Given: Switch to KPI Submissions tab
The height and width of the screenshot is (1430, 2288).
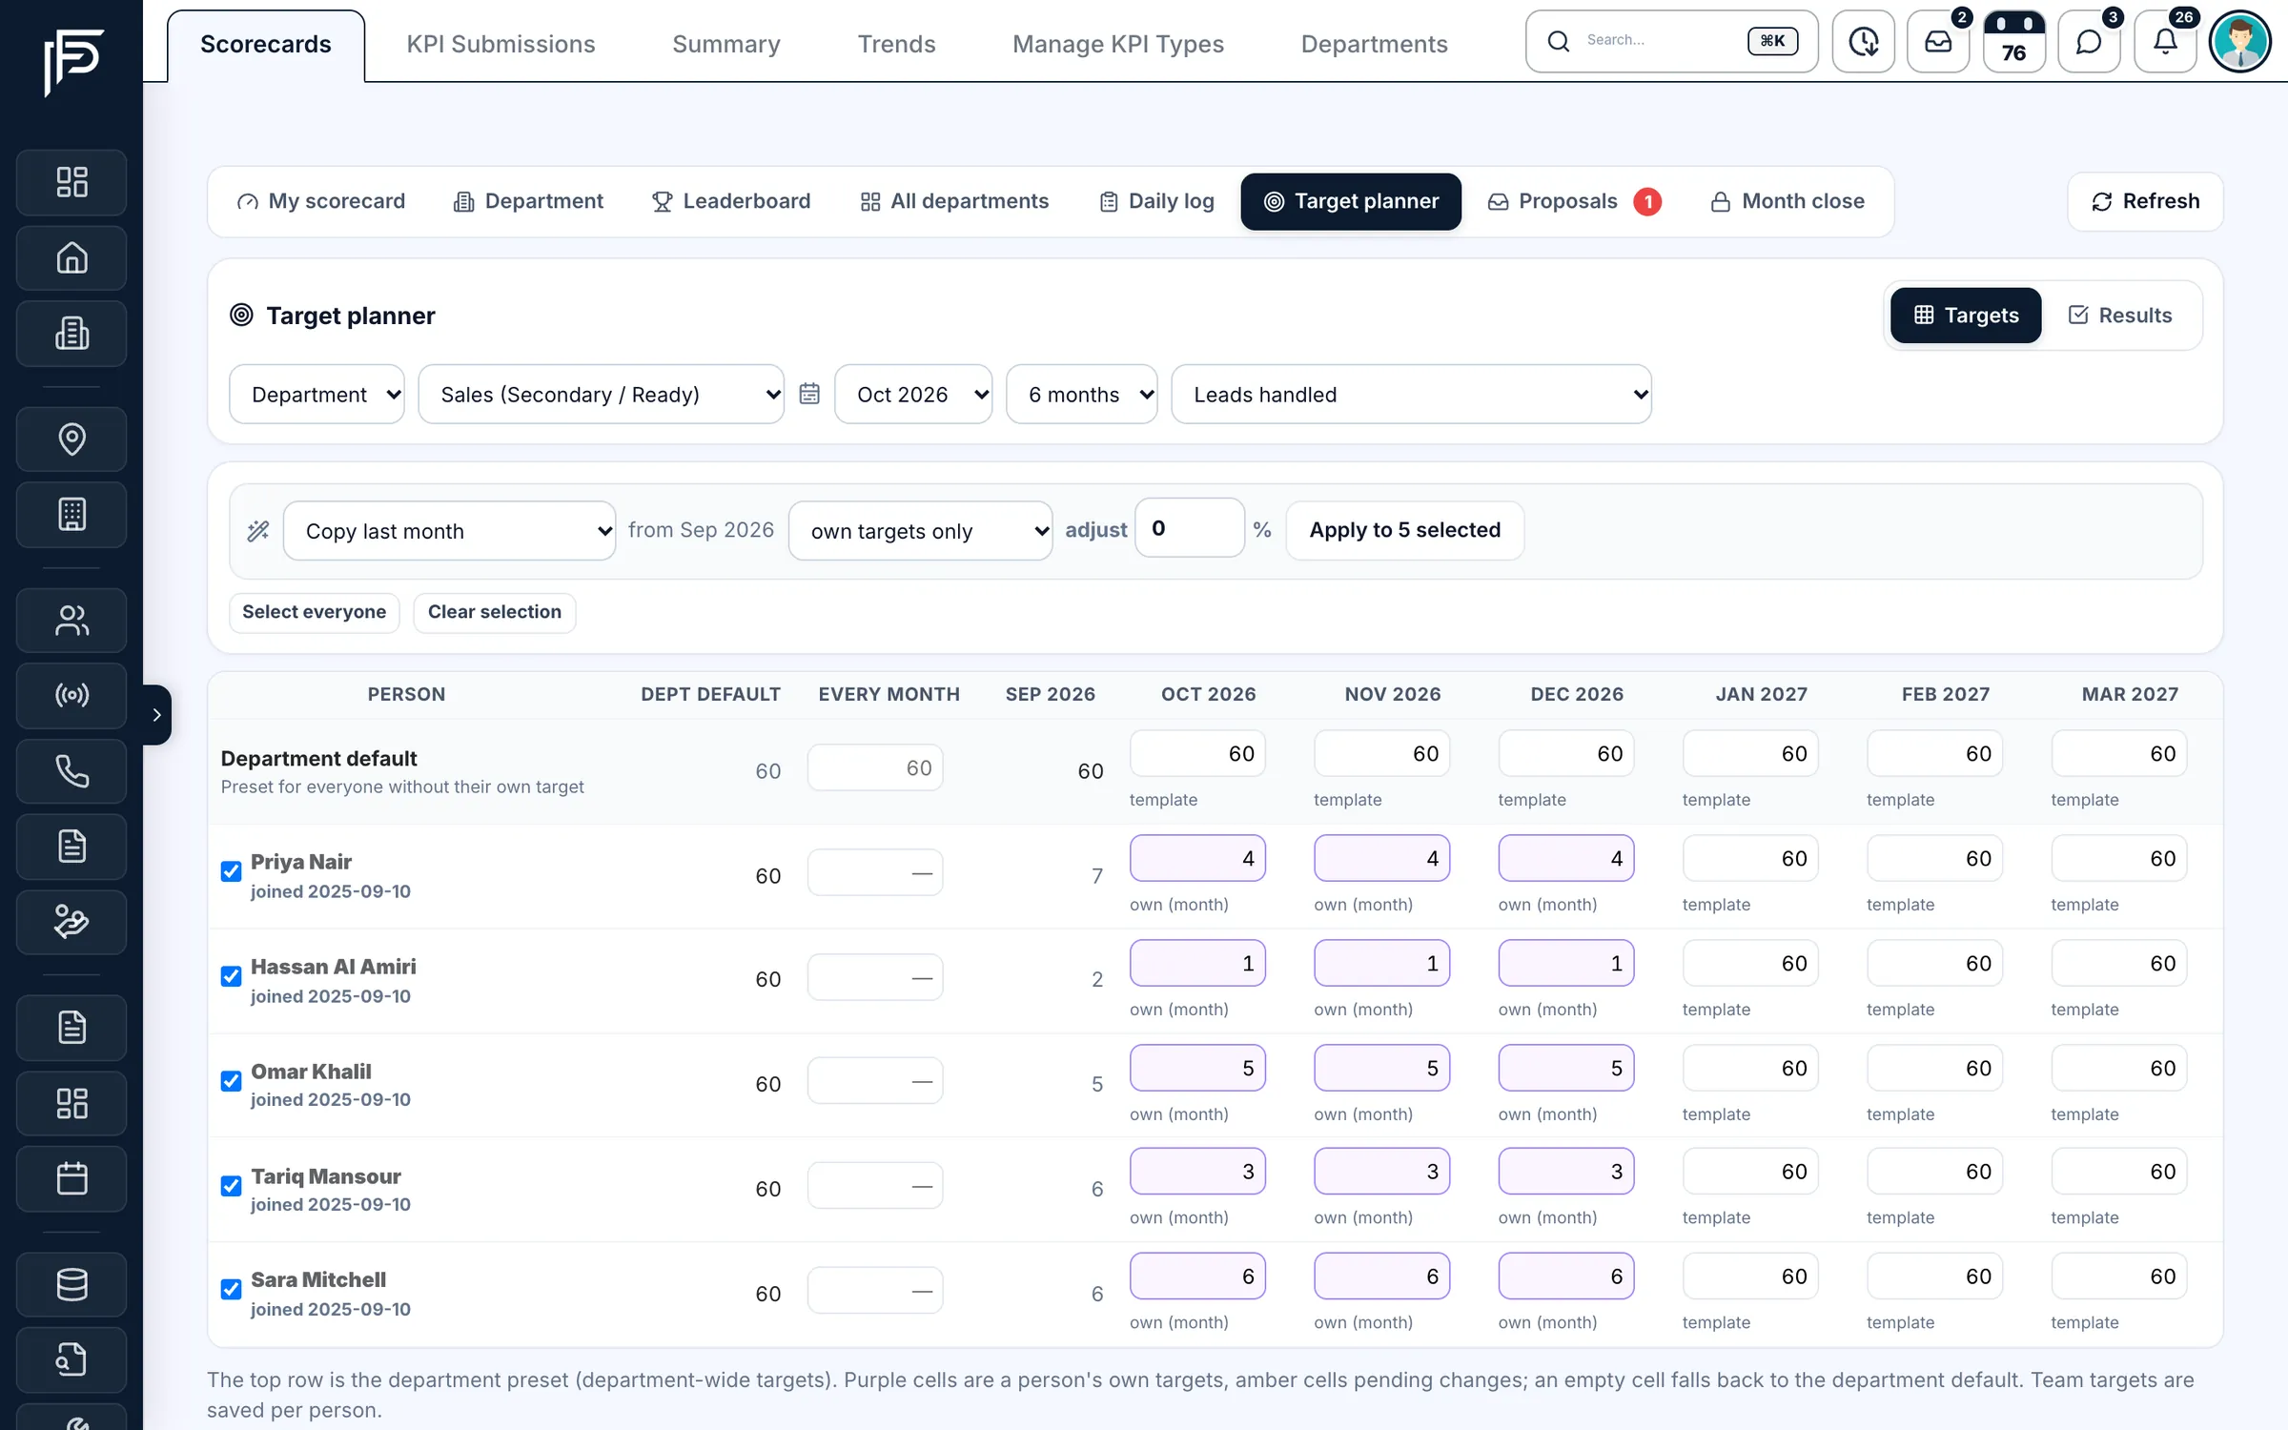Looking at the screenshot, I should [500, 44].
